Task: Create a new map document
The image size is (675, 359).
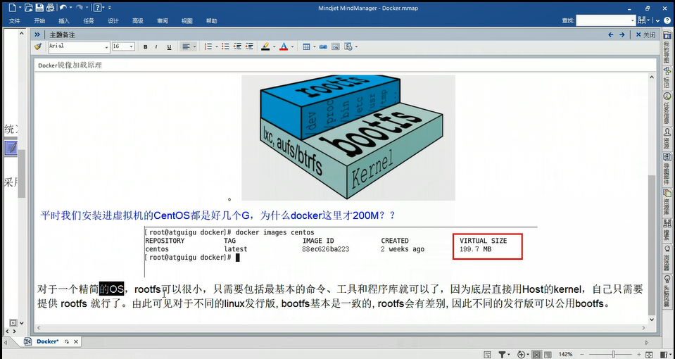Action: [12, 7]
